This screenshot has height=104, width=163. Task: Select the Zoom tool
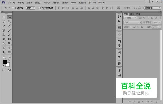coord(9,57)
